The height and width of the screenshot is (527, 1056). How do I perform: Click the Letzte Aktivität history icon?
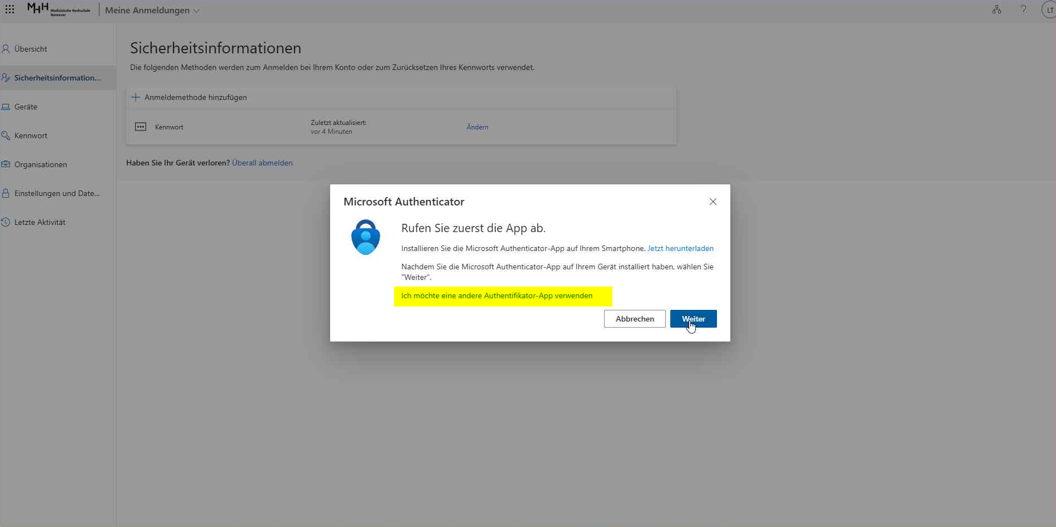point(6,222)
